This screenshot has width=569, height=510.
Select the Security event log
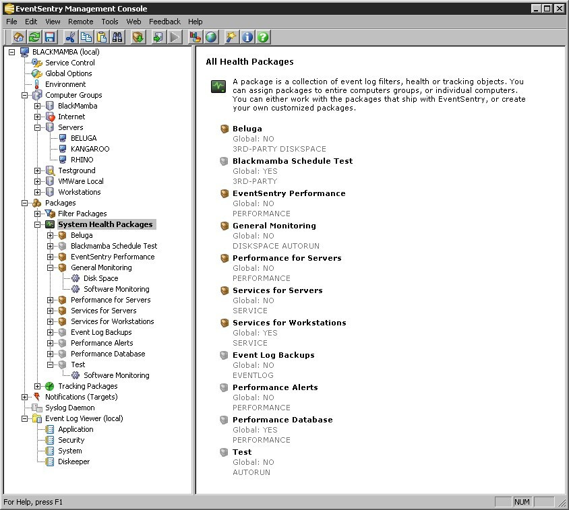tap(71, 440)
